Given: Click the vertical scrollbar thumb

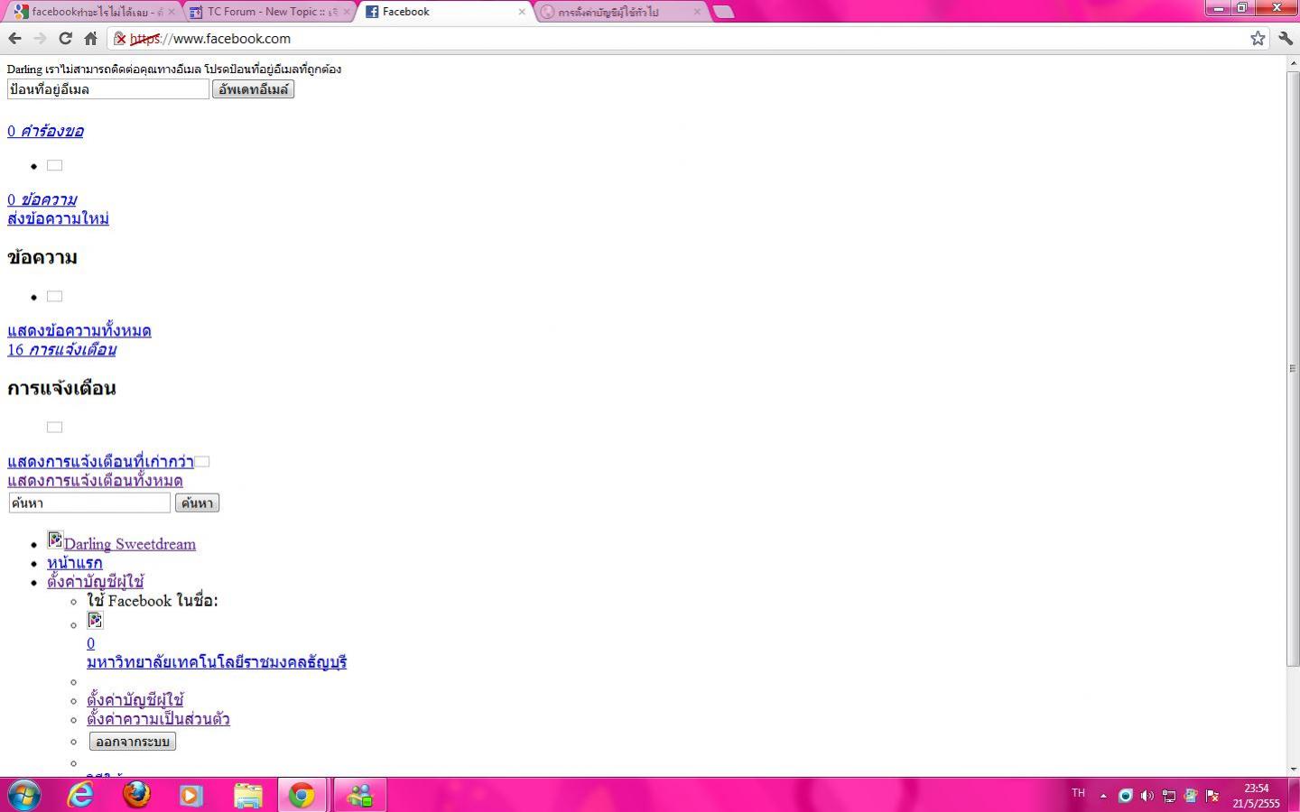Looking at the screenshot, I should (x=1293, y=367).
